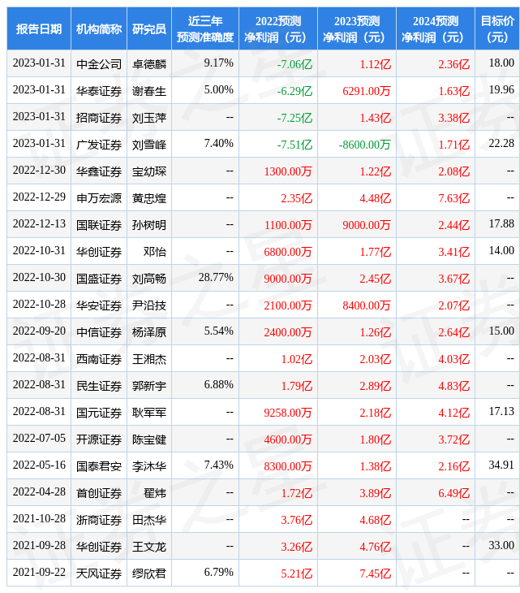Select the 中金公司 institution cell
This screenshot has height=593, width=520.
pyautogui.click(x=99, y=64)
